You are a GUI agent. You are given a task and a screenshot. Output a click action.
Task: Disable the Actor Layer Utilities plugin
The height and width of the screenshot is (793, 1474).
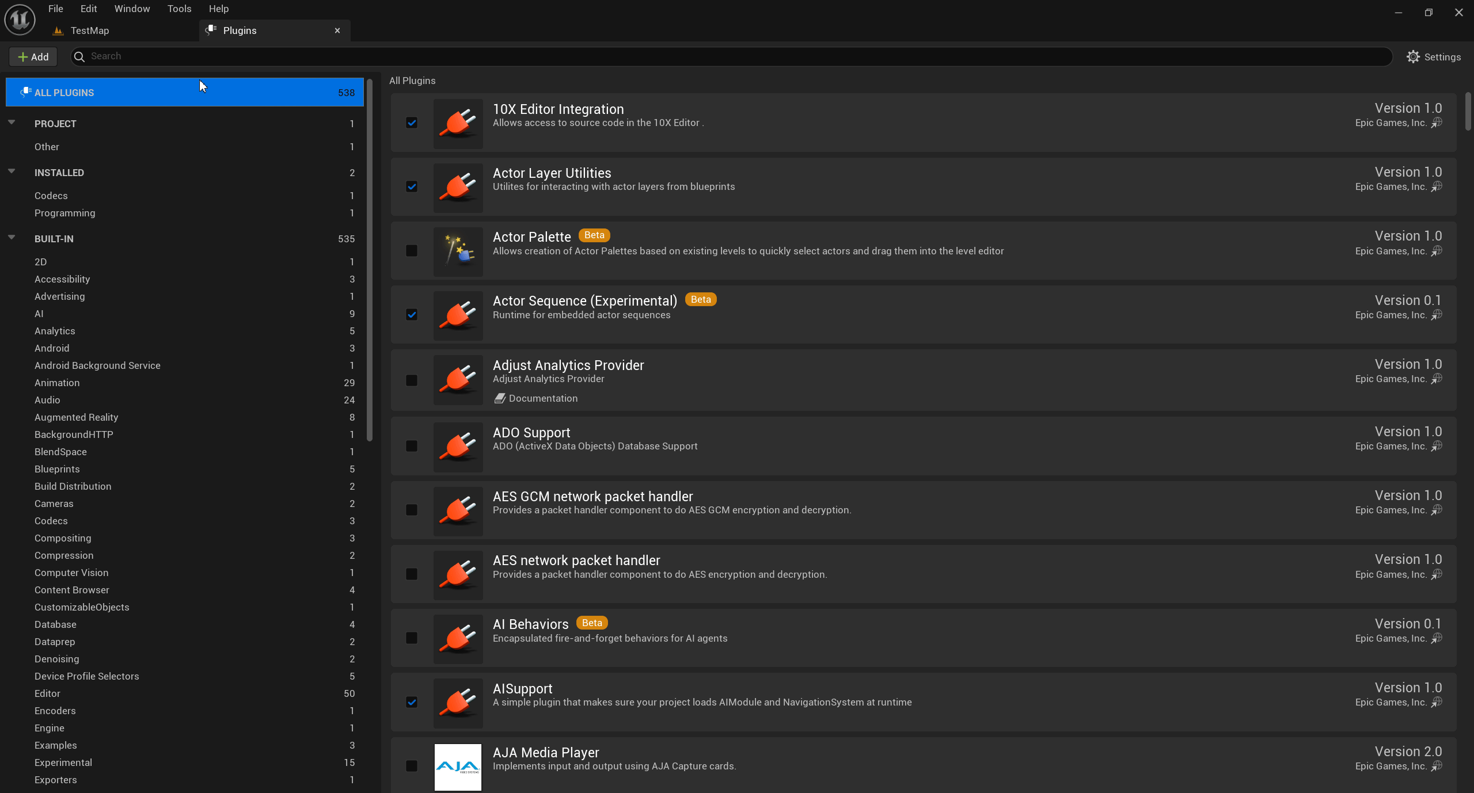click(412, 187)
